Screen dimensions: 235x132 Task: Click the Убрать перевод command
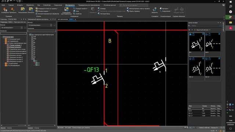click(x=133, y=11)
